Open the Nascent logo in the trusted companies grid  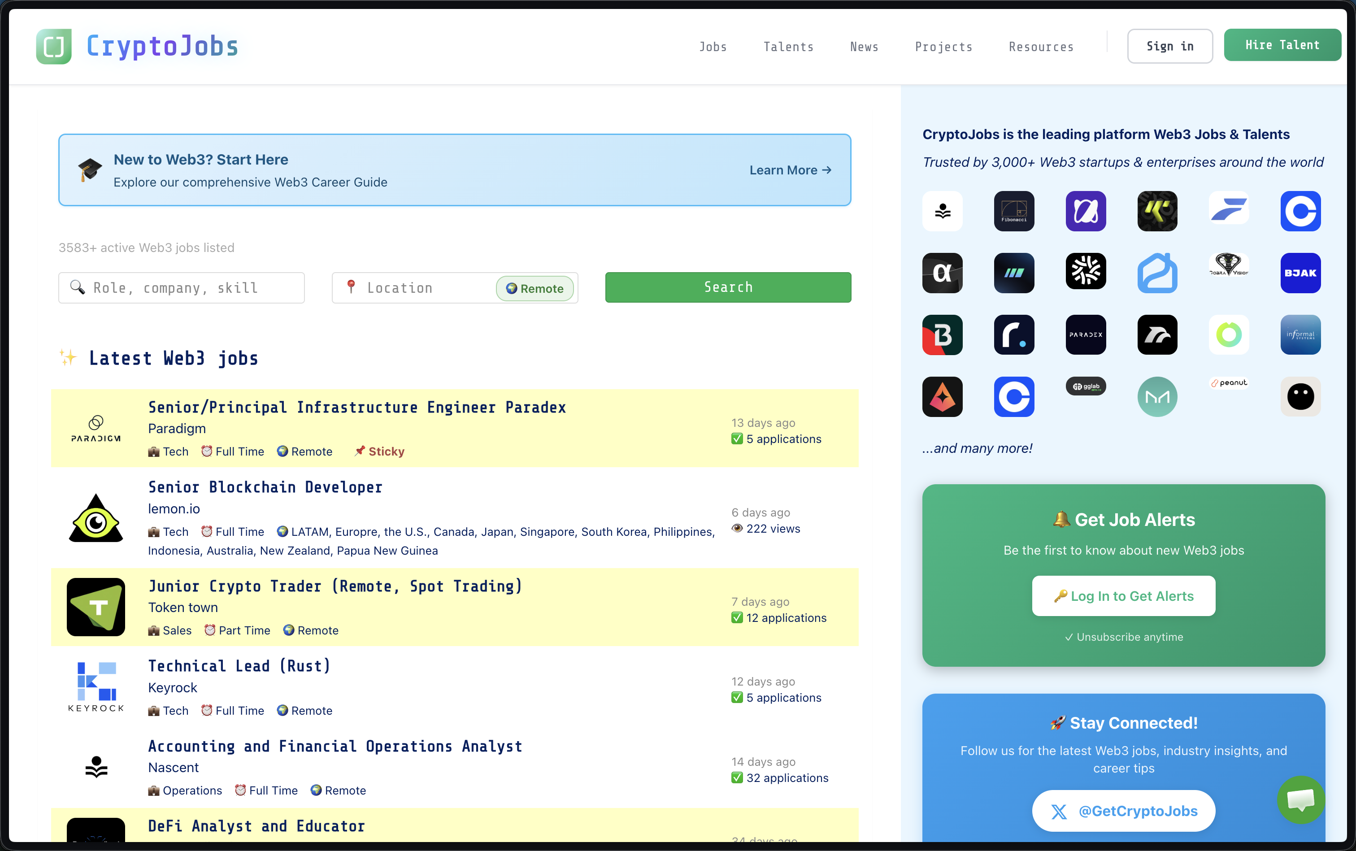click(942, 211)
